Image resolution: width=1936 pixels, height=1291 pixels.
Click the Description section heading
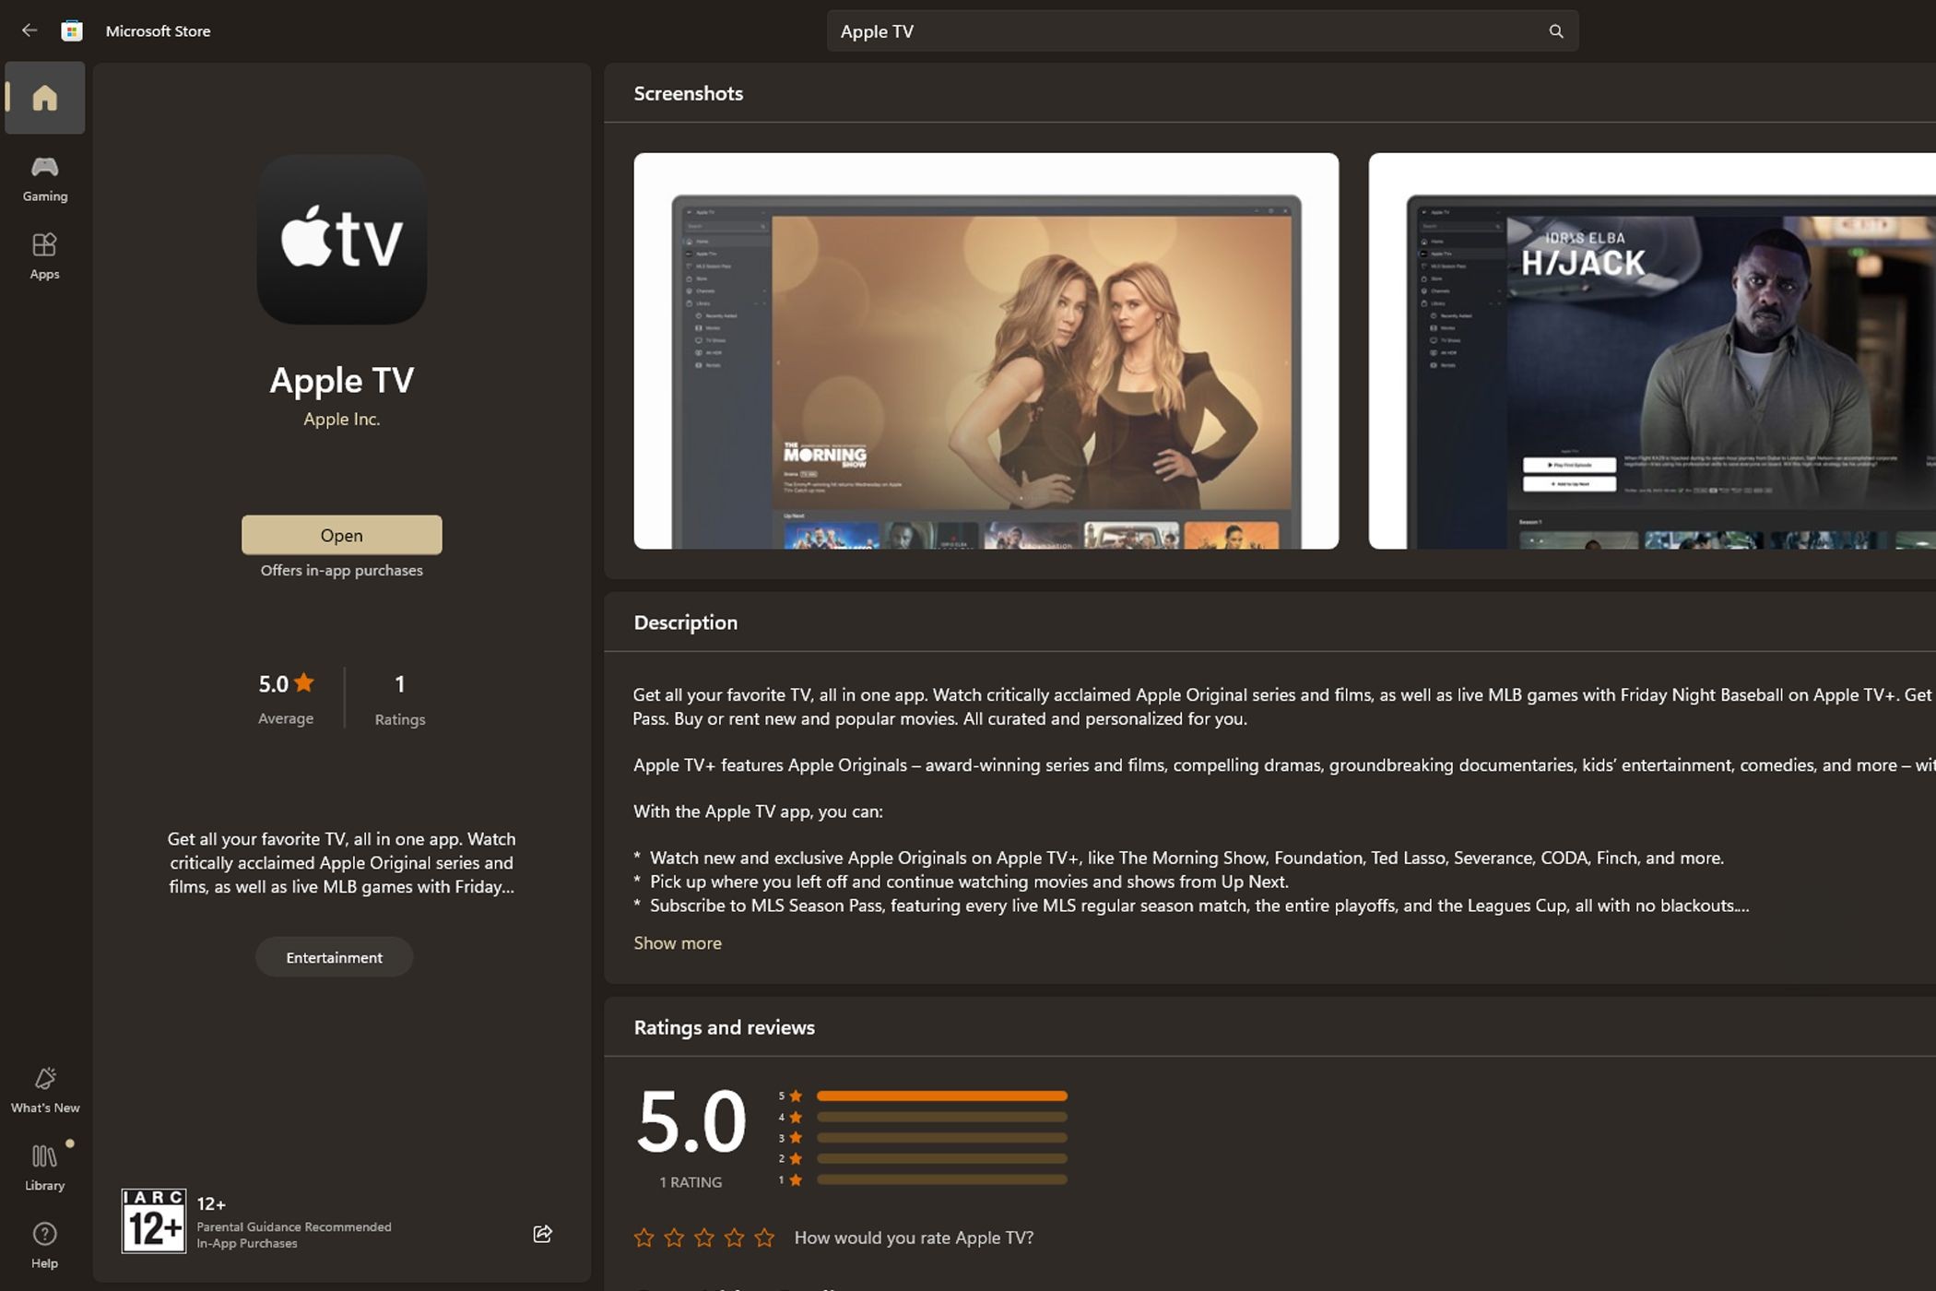pos(686,622)
